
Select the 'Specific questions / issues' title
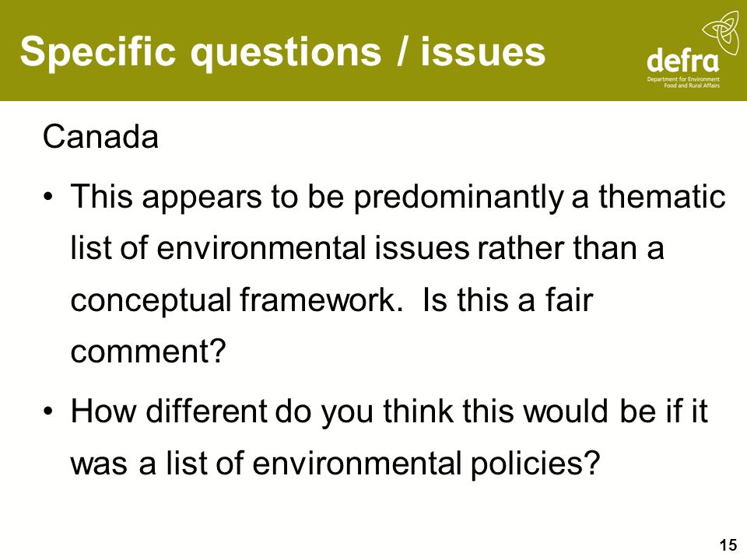(282, 52)
